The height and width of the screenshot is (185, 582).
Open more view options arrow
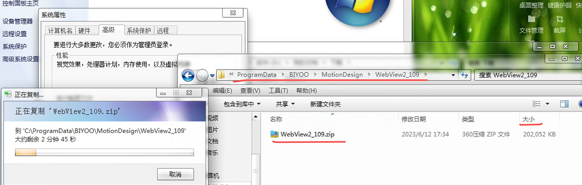point(548,104)
